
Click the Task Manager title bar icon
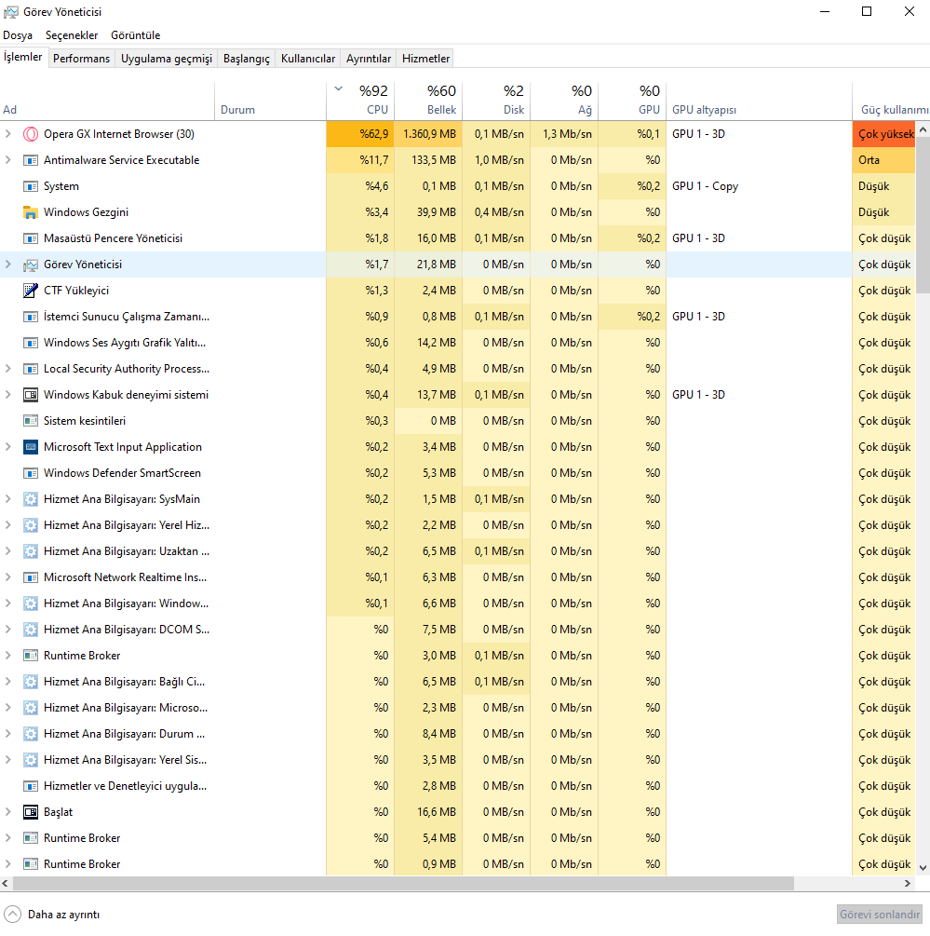click(11, 12)
